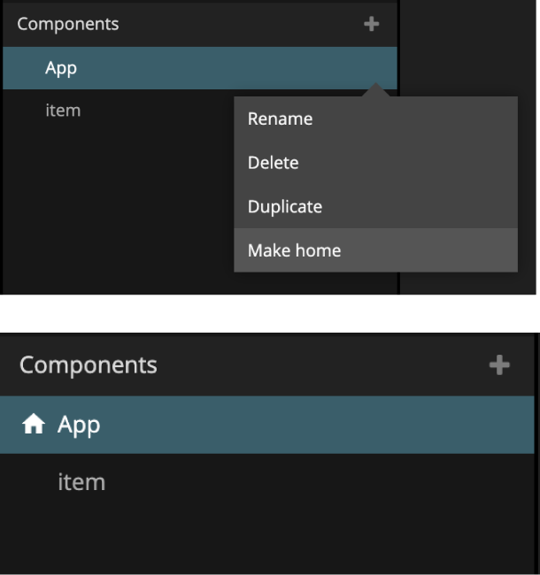The width and height of the screenshot is (540, 575).
Task: Select item listed beneath the home-marked App
Action: pos(81,482)
